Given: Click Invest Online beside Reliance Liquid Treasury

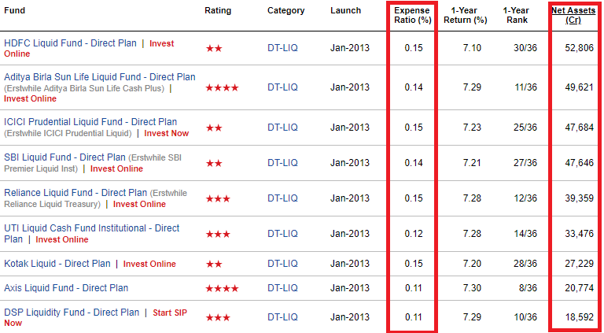Looking at the screenshot, I should (x=139, y=204).
